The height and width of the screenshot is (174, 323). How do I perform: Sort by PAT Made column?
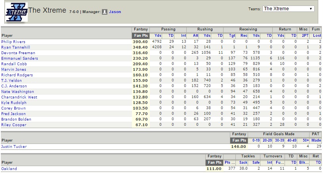316,140
